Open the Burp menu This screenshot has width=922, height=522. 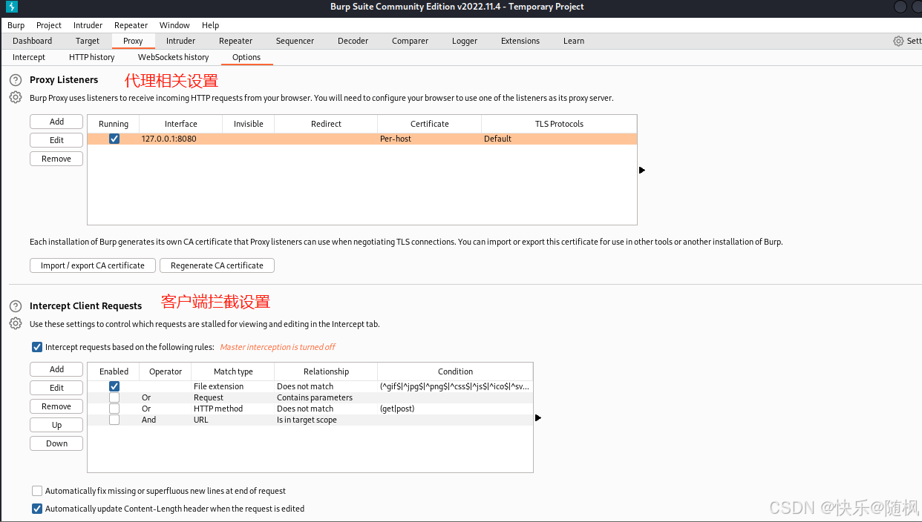click(16, 25)
